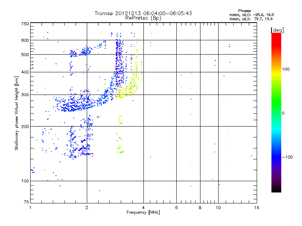
Task: Click the x-axis tick label '8'
Action: pyautogui.click(x=200, y=208)
